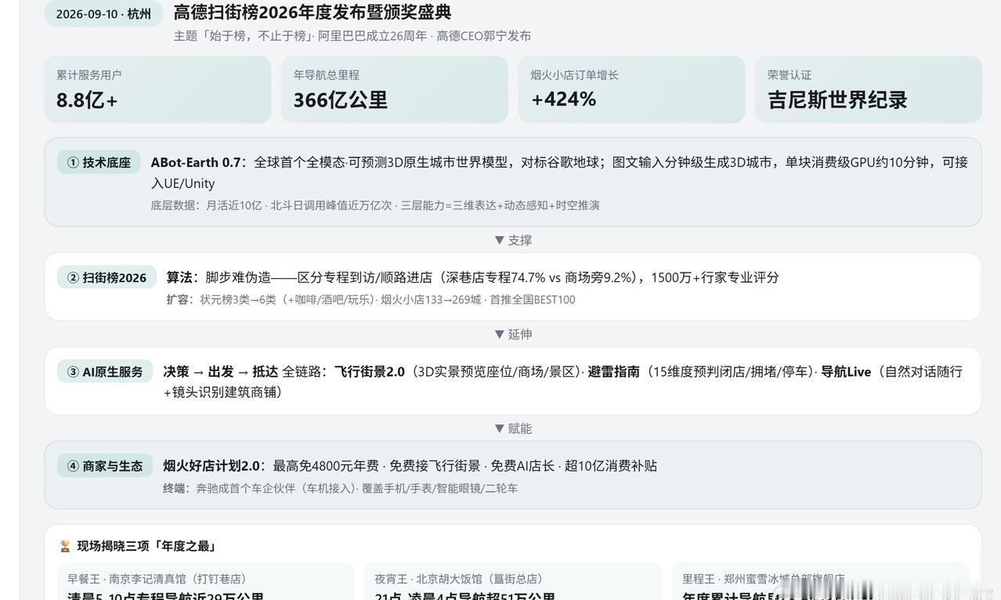The height and width of the screenshot is (600, 1001).
Task: Click the card header 里程王 · 郑州蜜雪冰城
Action: 764,579
